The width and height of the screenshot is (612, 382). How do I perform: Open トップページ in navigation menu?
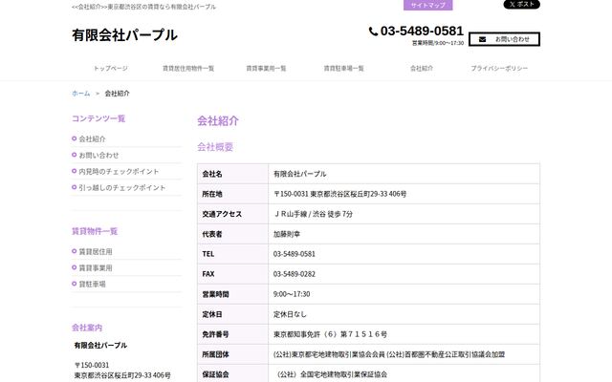(111, 68)
